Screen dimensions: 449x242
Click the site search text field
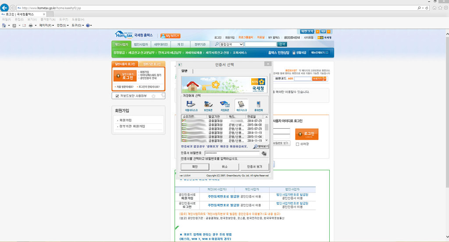(x=260, y=44)
